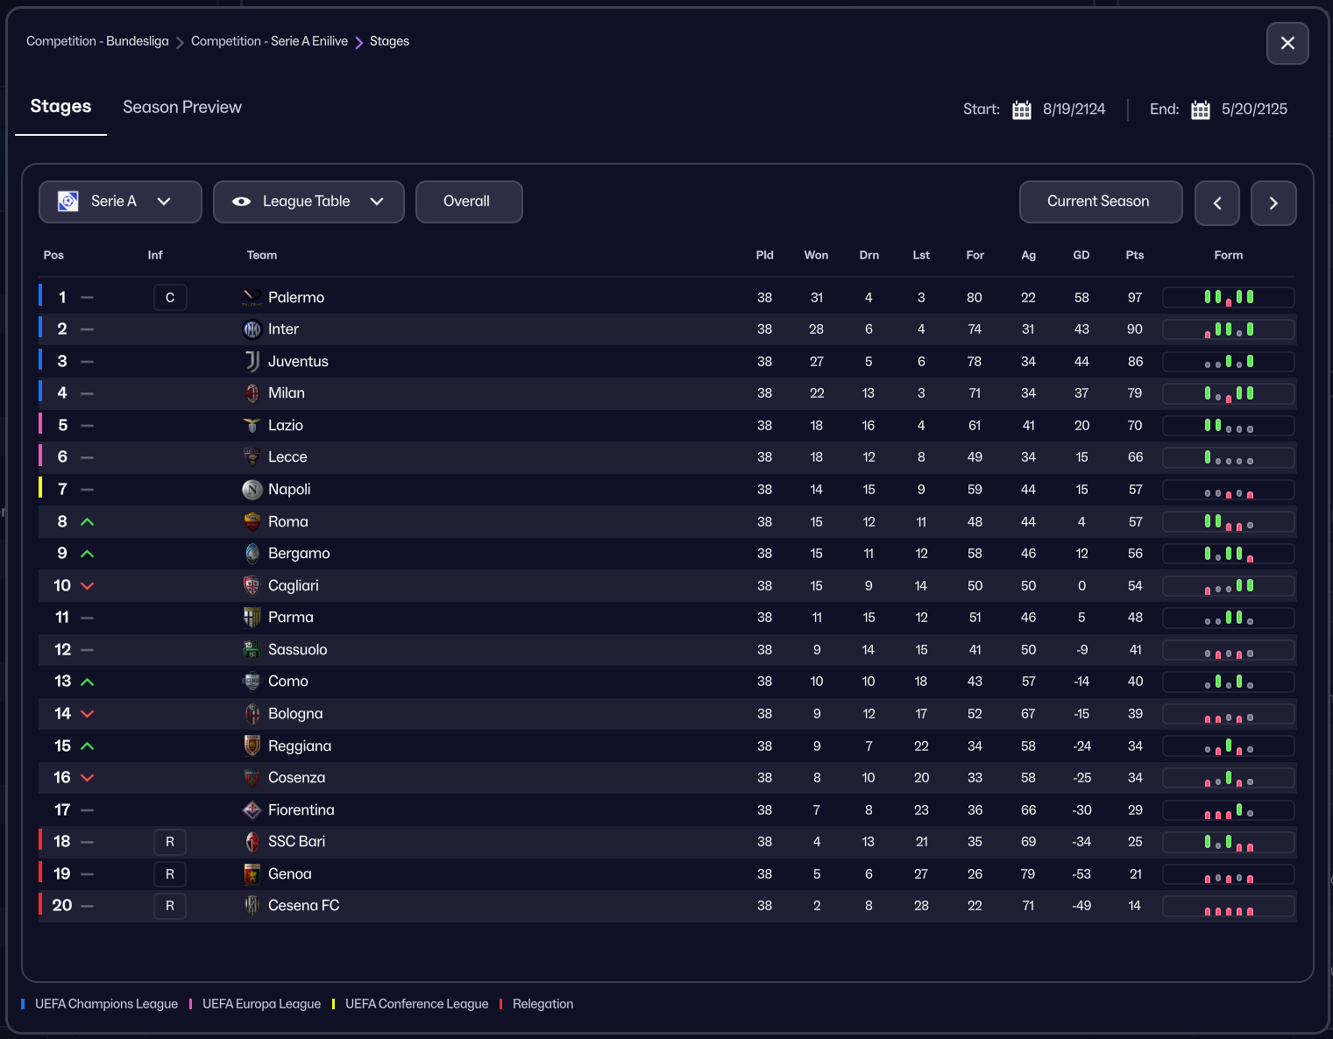1333x1039 pixels.
Task: Click the Inter club crest
Action: 252,329
